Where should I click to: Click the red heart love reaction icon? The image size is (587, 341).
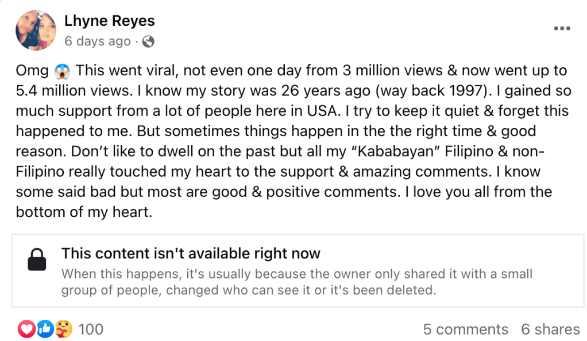(x=26, y=329)
